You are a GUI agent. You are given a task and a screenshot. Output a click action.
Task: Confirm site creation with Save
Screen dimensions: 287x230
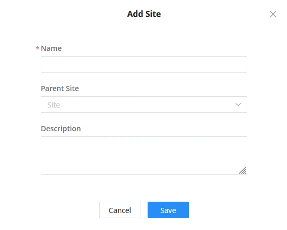click(x=168, y=210)
